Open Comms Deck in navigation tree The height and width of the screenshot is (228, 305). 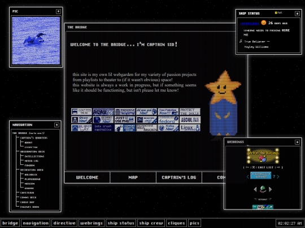pos(28,198)
